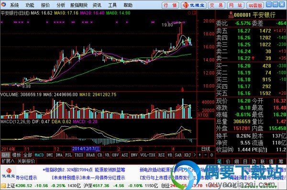
Task: Click the 卖一 price 16.22
Action: coord(243,58)
